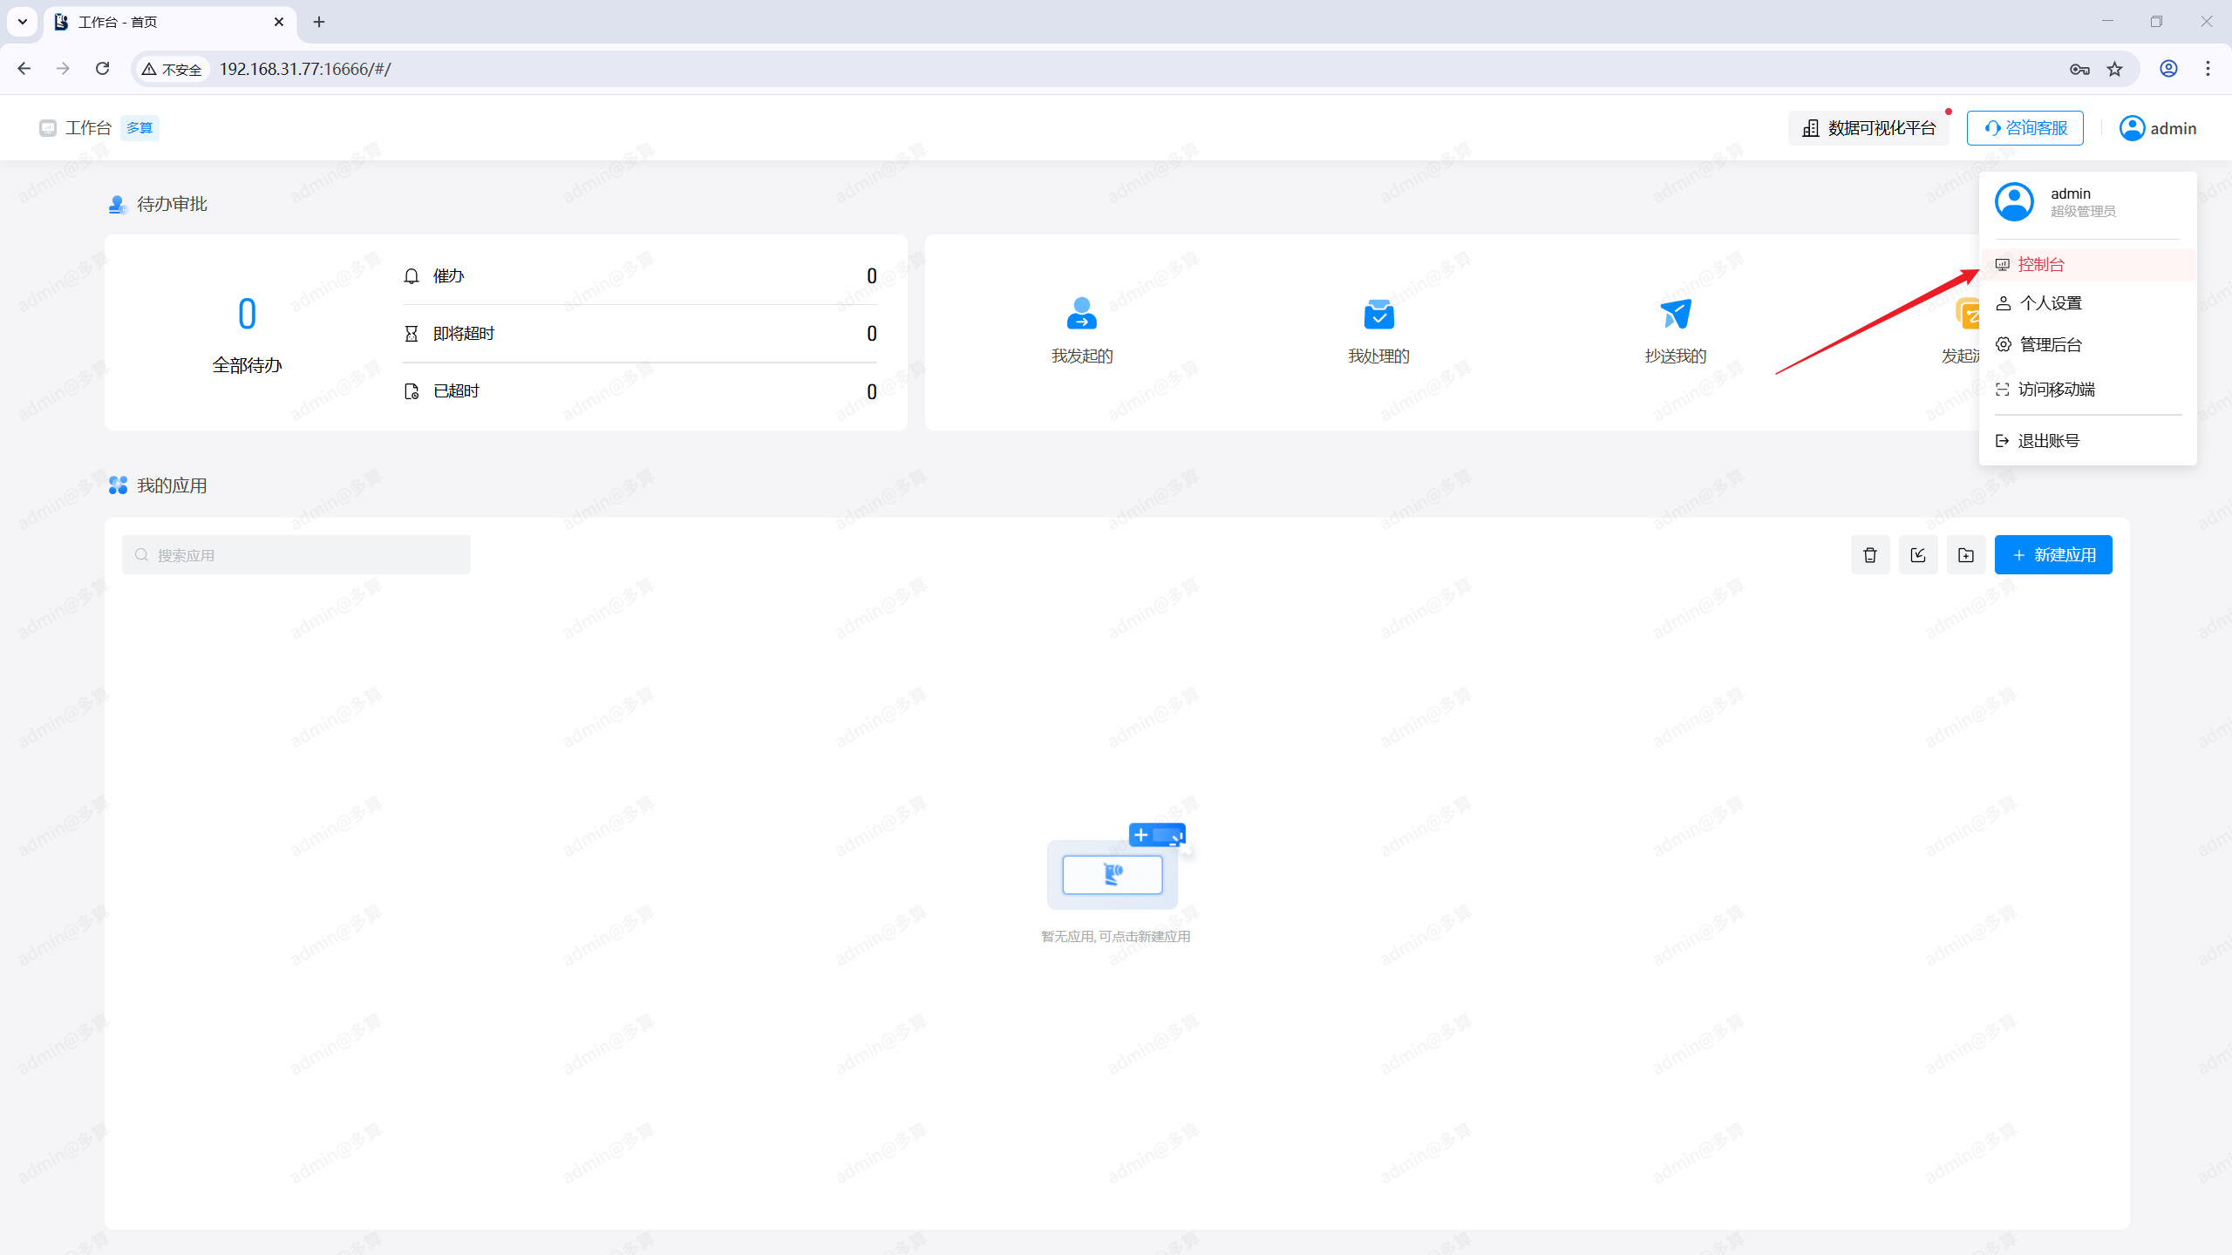The width and height of the screenshot is (2232, 1255).
Task: Select 控制台 from the user menu
Action: click(2041, 264)
